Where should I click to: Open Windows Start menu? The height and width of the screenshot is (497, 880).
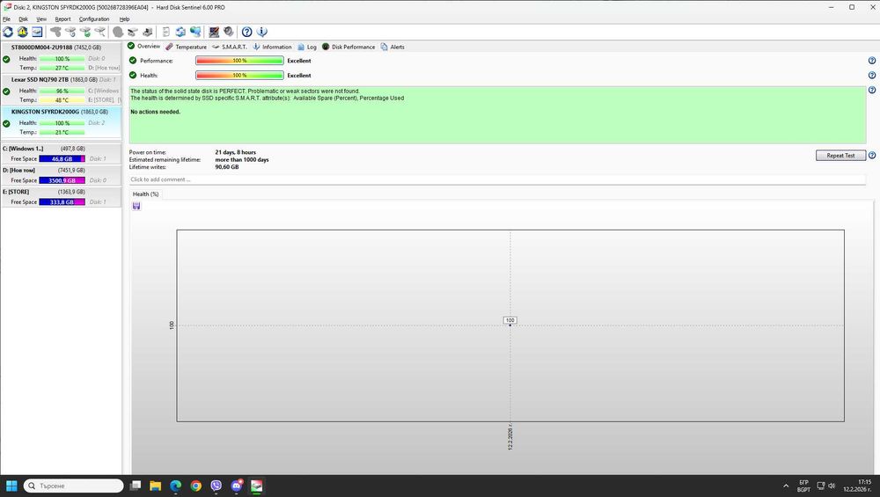(x=11, y=486)
